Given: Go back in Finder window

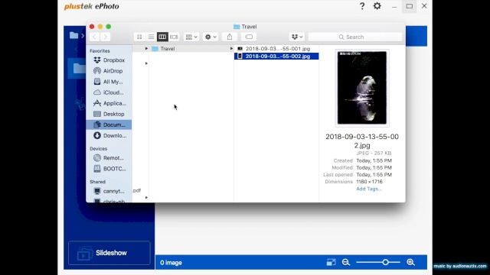Looking at the screenshot, I should point(94,37).
